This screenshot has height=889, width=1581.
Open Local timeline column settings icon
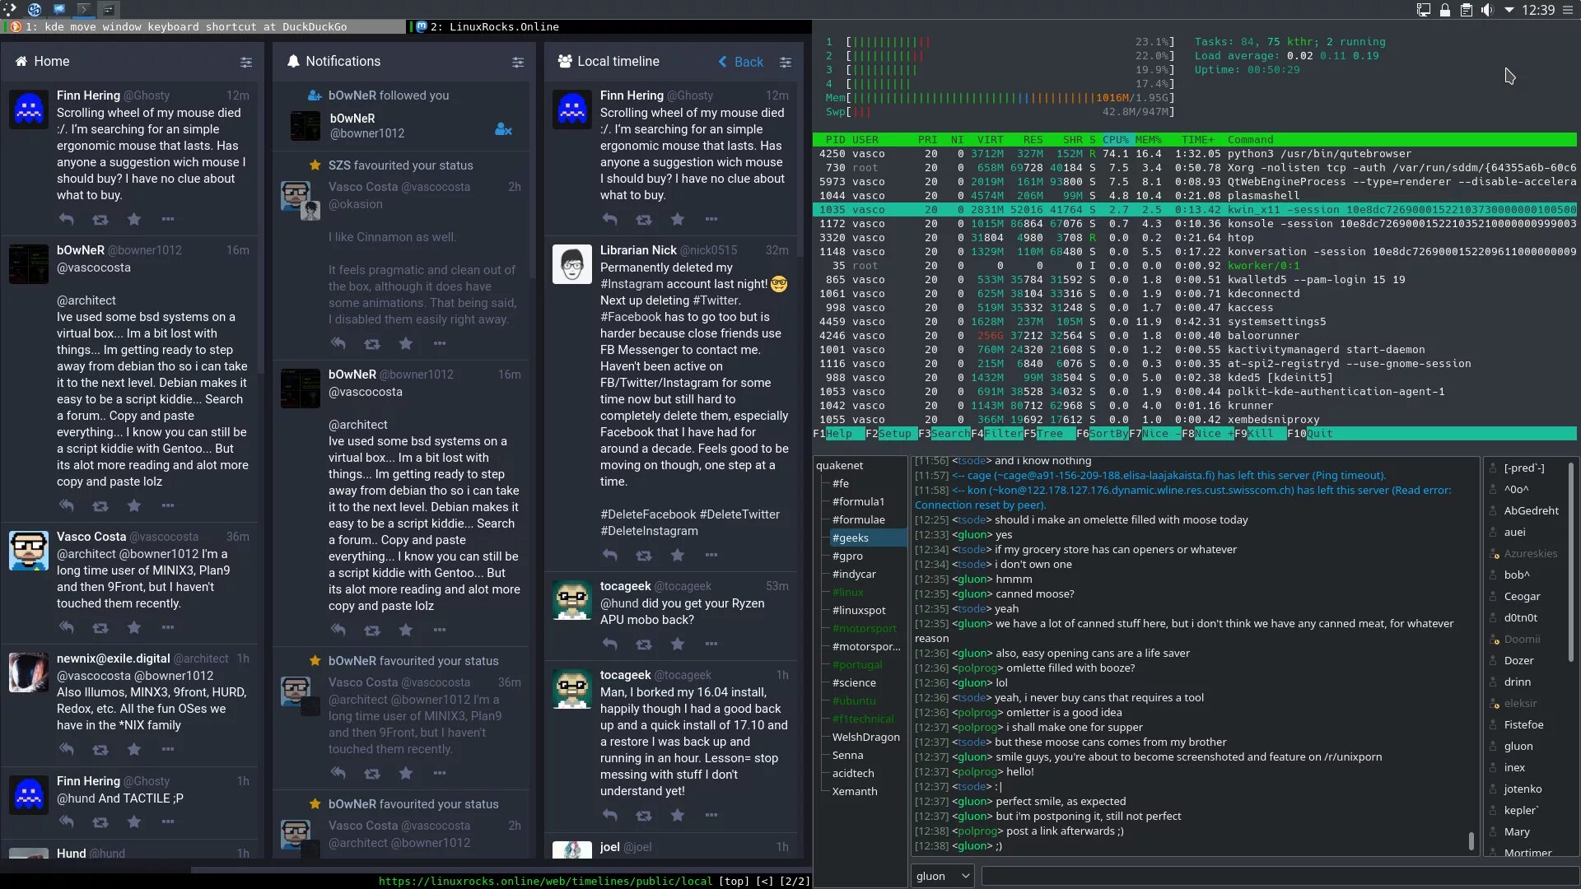pyautogui.click(x=786, y=62)
